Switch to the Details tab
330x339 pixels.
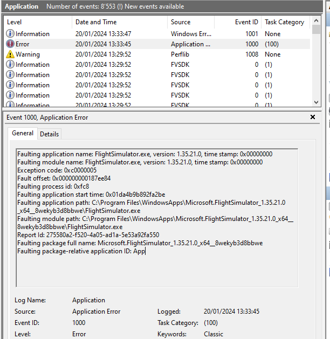click(x=49, y=134)
